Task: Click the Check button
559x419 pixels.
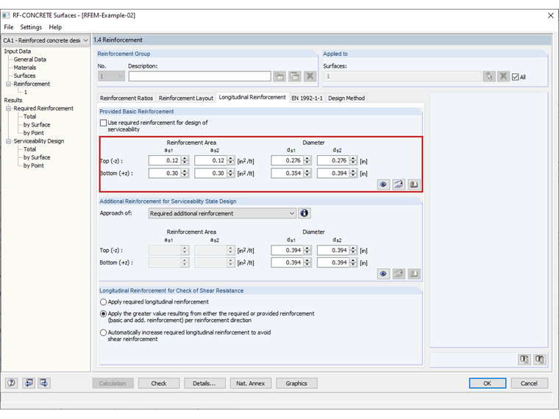Action: tap(159, 384)
